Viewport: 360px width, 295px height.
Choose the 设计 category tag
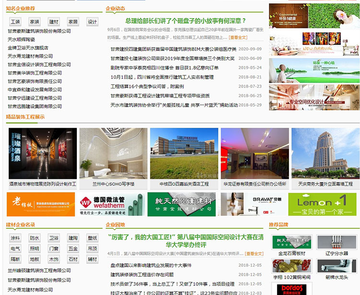pos(92,22)
